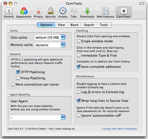The height and width of the screenshot is (139, 148).
Task: Enable Immediate Type & Find
Action: click(x=79, y=55)
